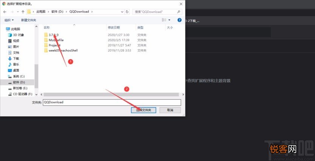
Task: Click the 文件夹 name input field
Action: (x=112, y=102)
